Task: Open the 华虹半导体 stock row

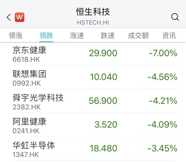Action: pyautogui.click(x=95, y=149)
